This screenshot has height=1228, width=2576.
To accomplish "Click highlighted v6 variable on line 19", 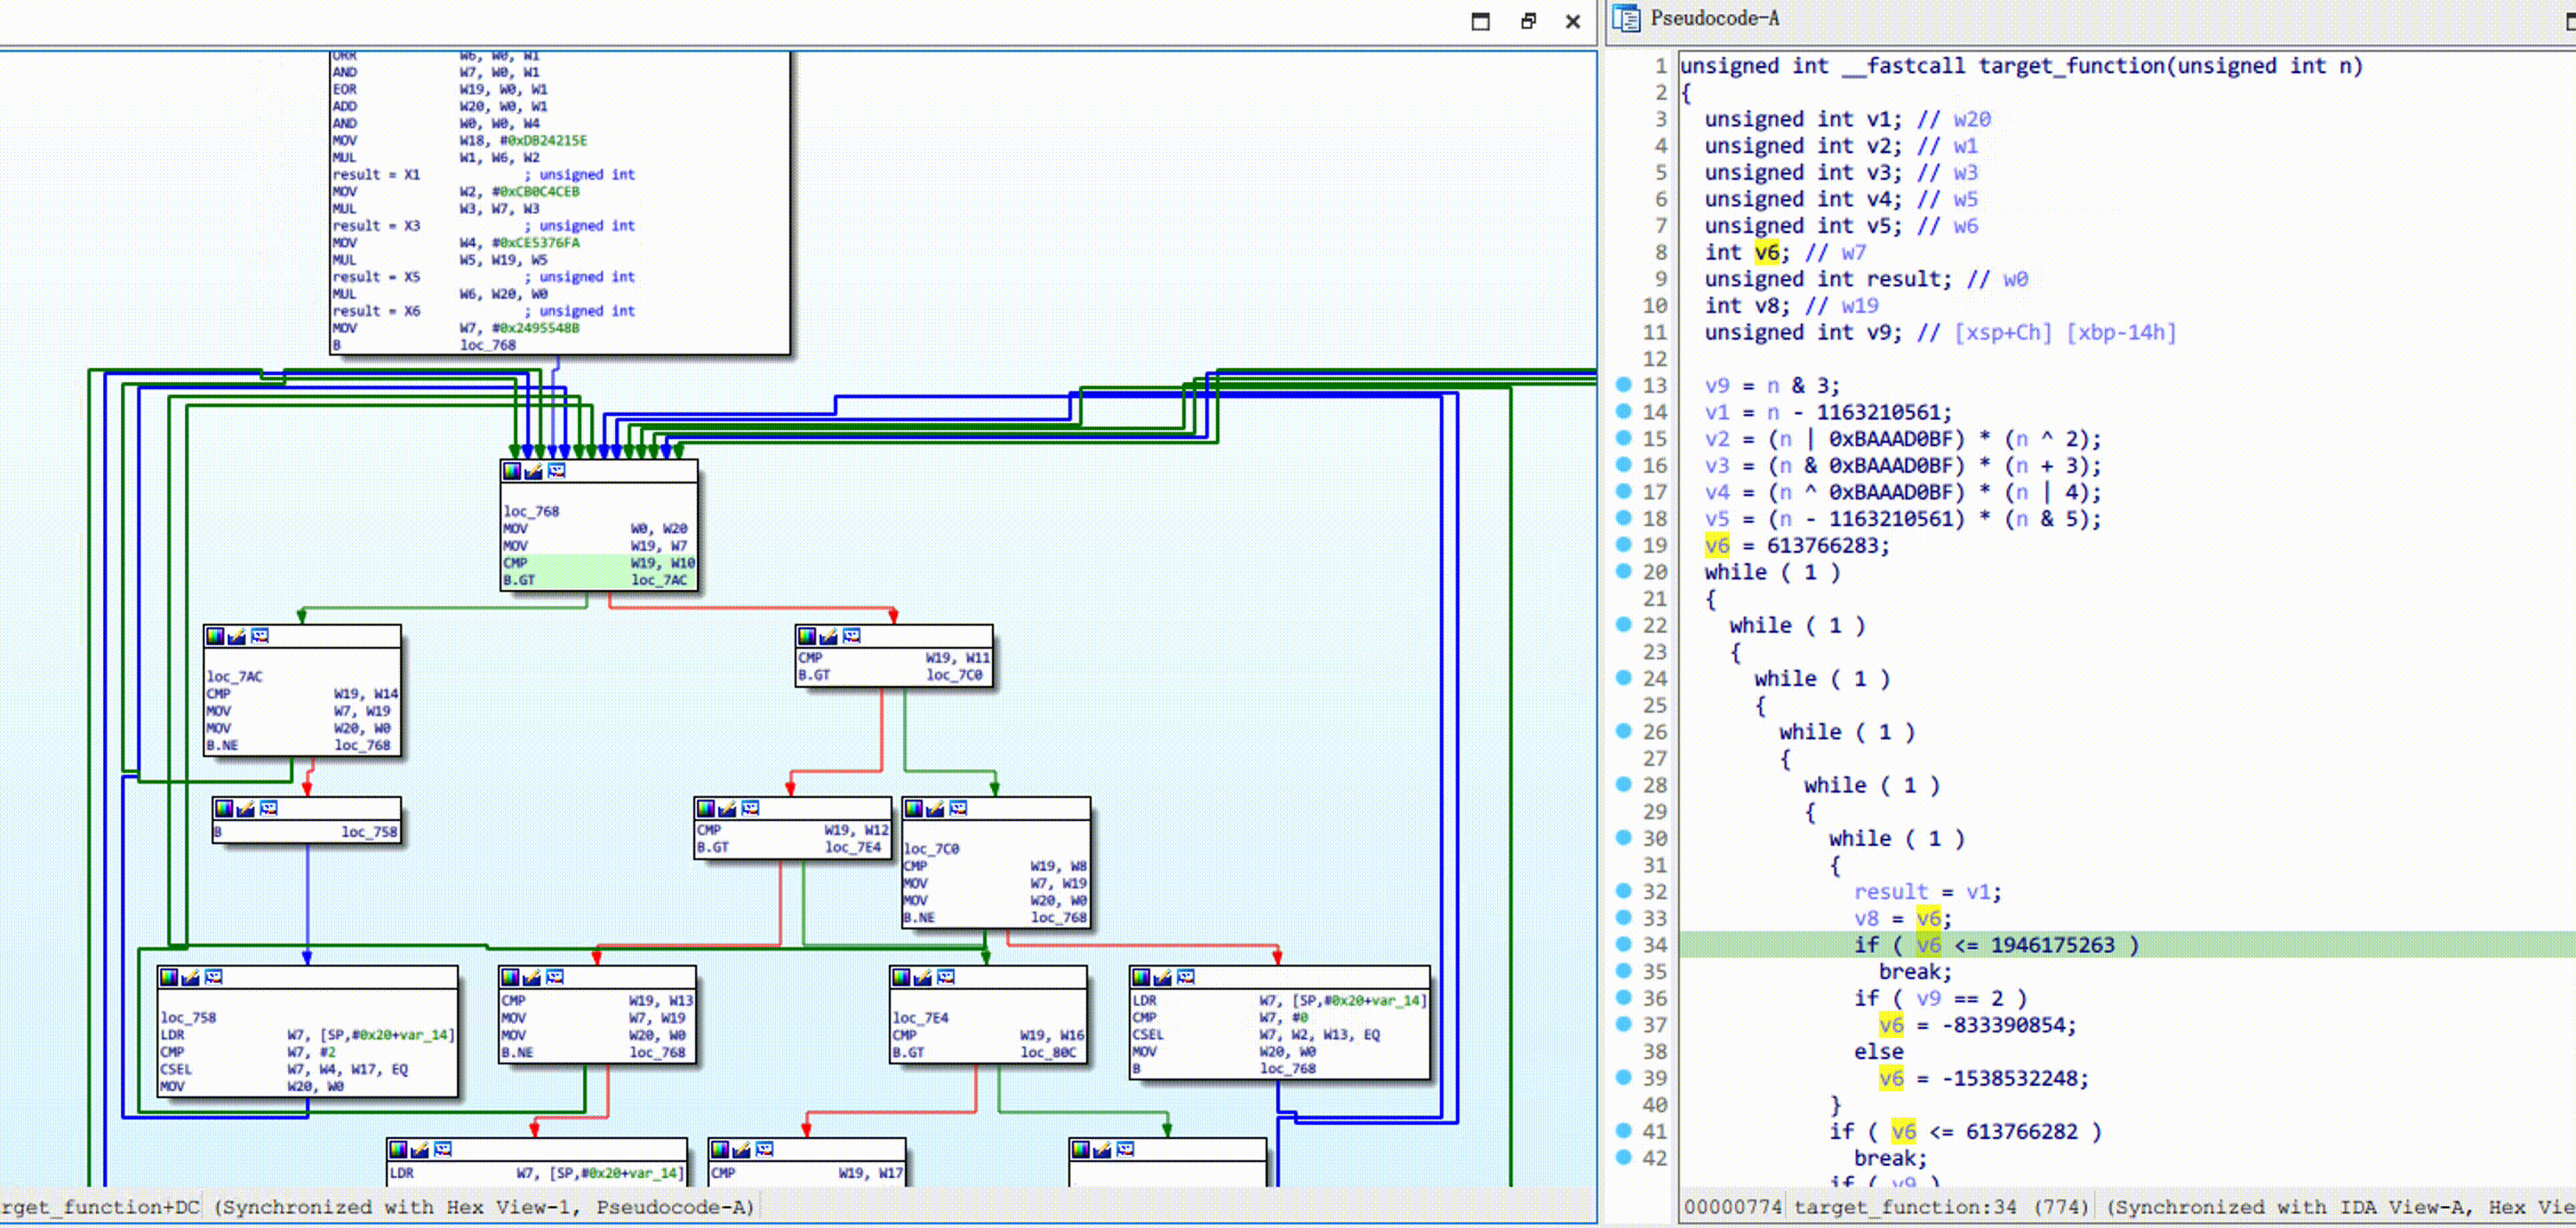I will click(x=1716, y=546).
